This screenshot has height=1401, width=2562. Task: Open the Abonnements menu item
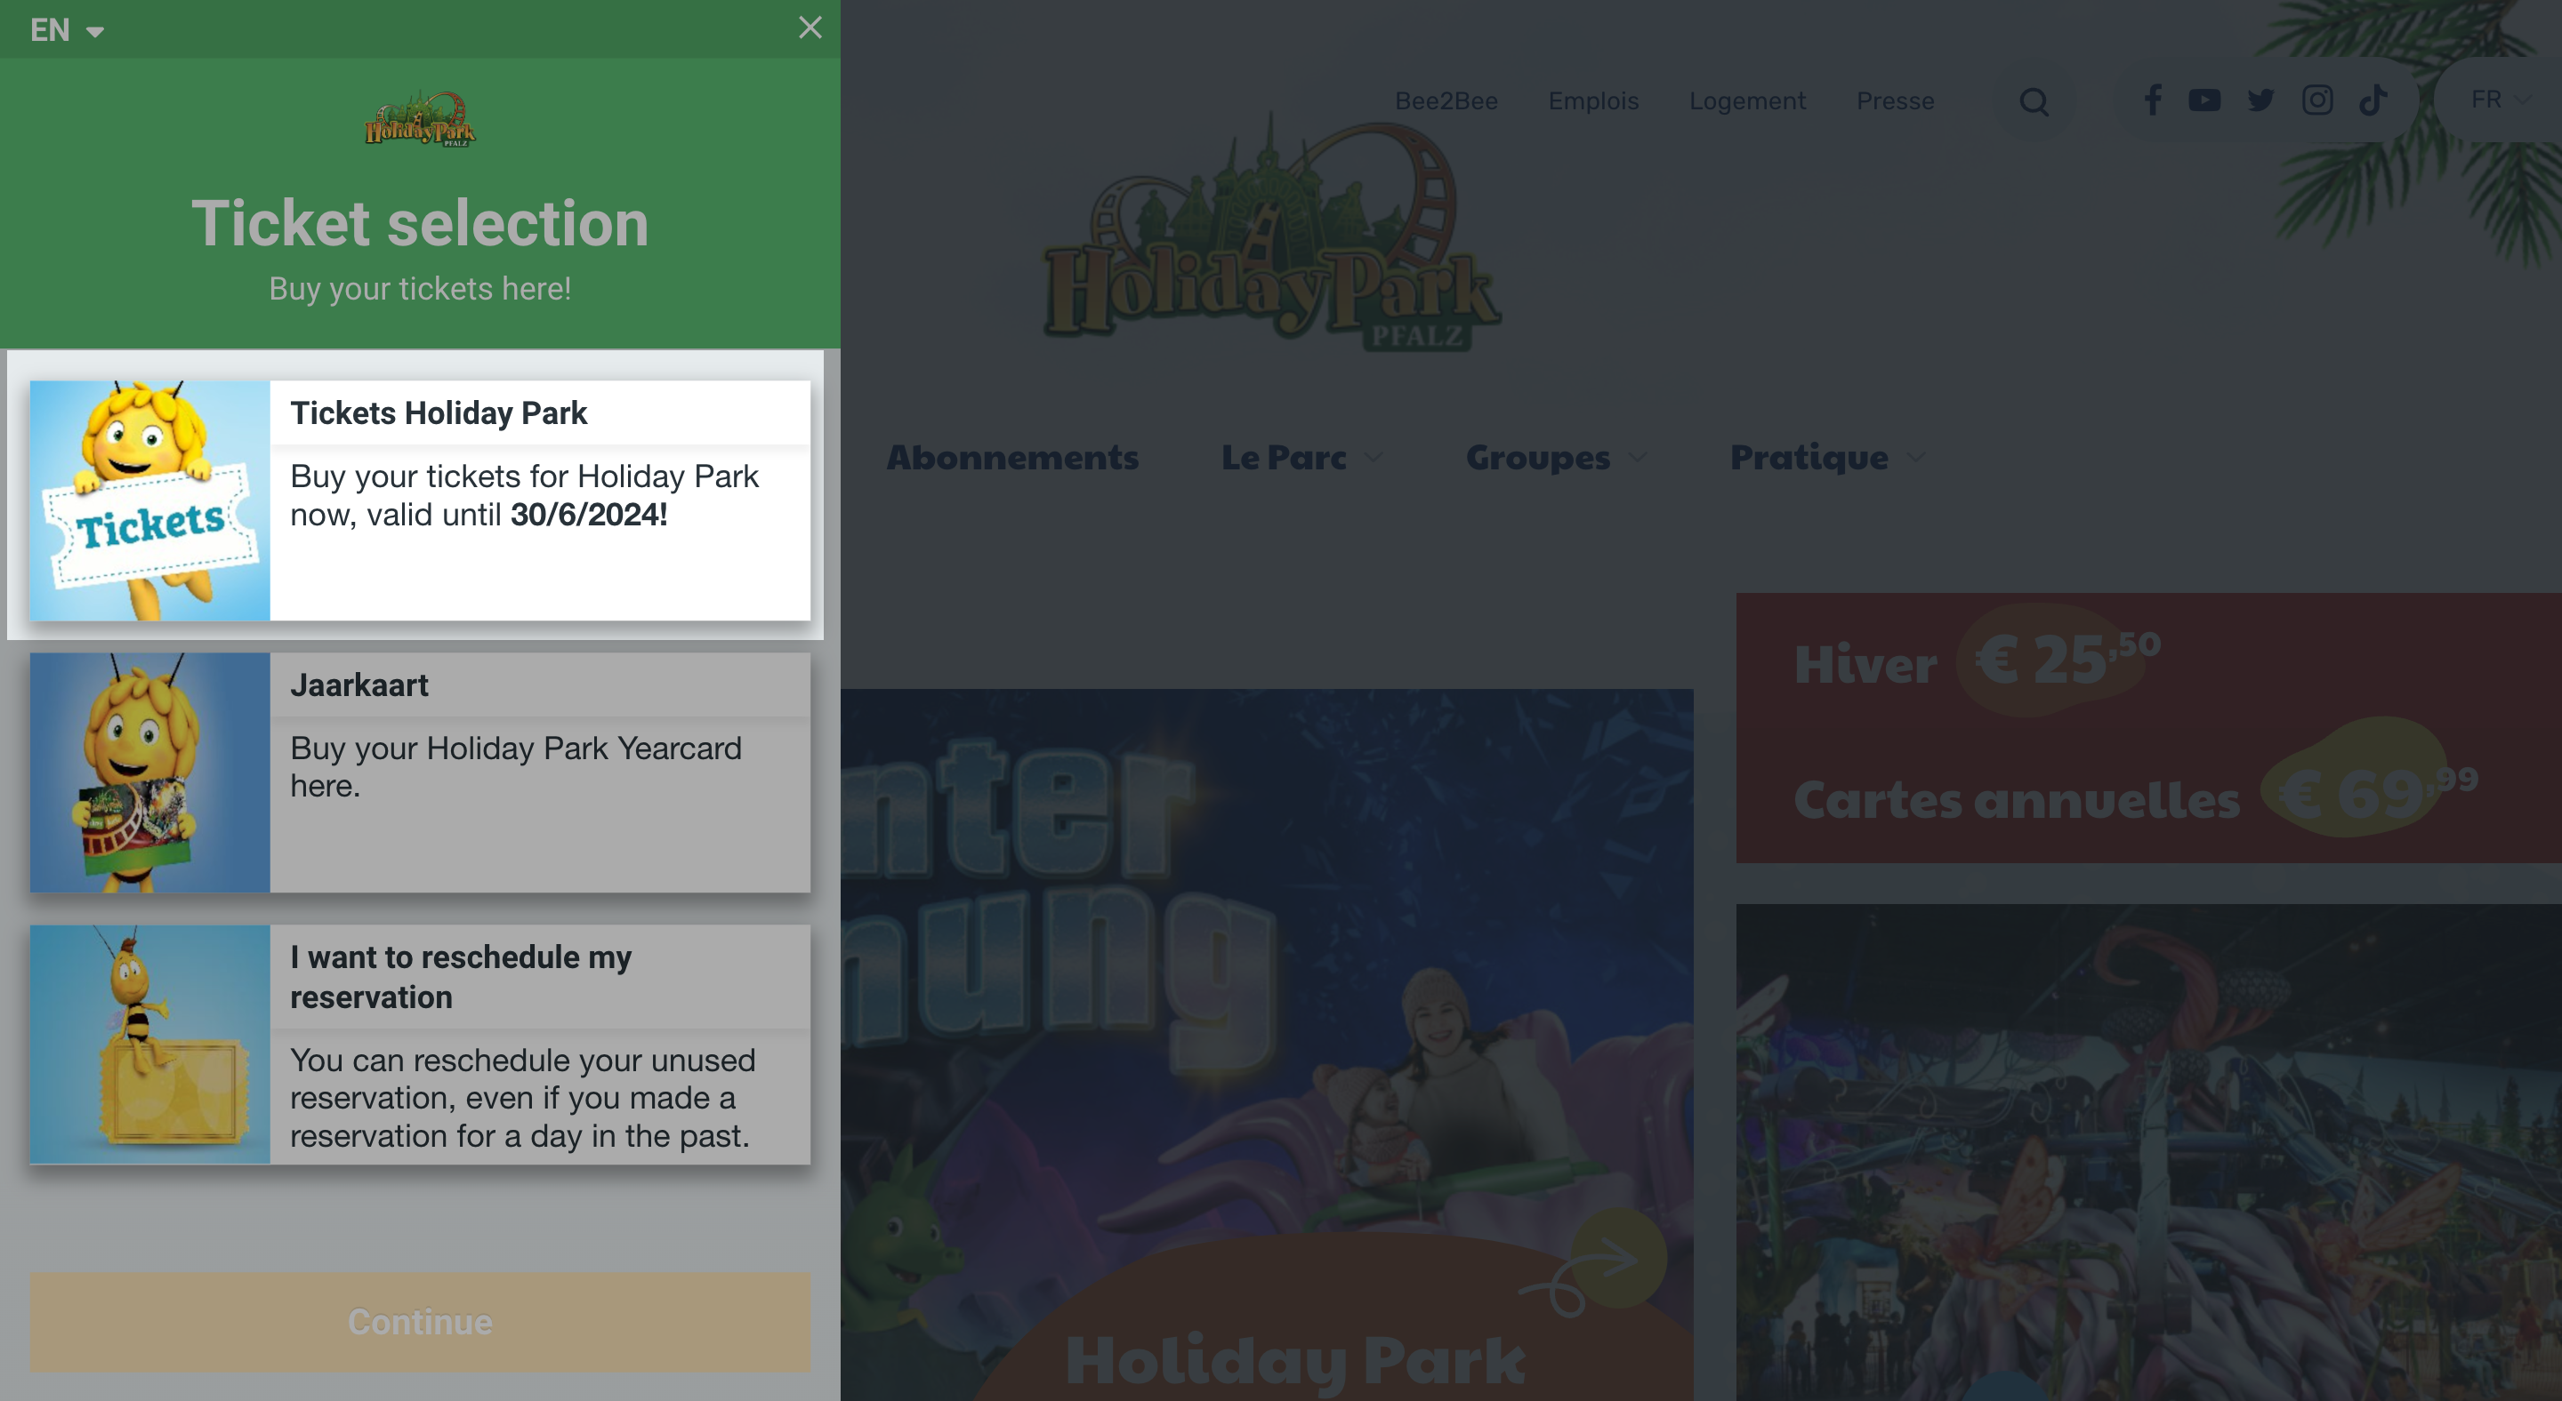point(1012,457)
